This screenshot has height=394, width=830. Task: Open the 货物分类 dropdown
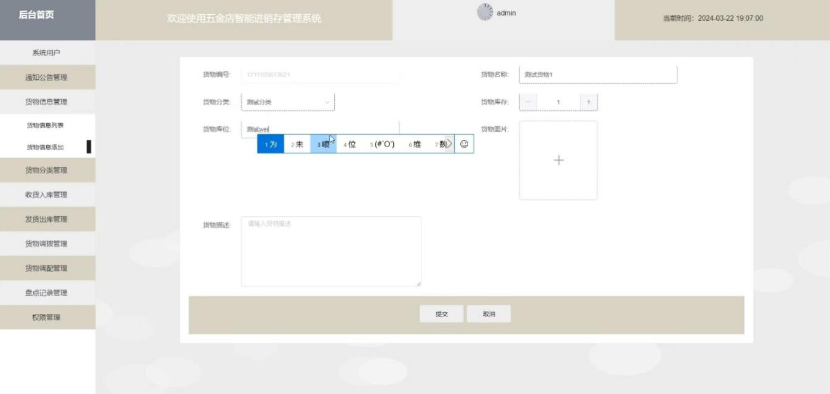pos(288,102)
